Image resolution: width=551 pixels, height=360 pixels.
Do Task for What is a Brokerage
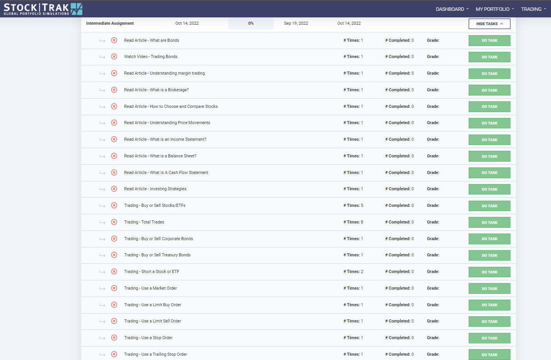point(490,90)
